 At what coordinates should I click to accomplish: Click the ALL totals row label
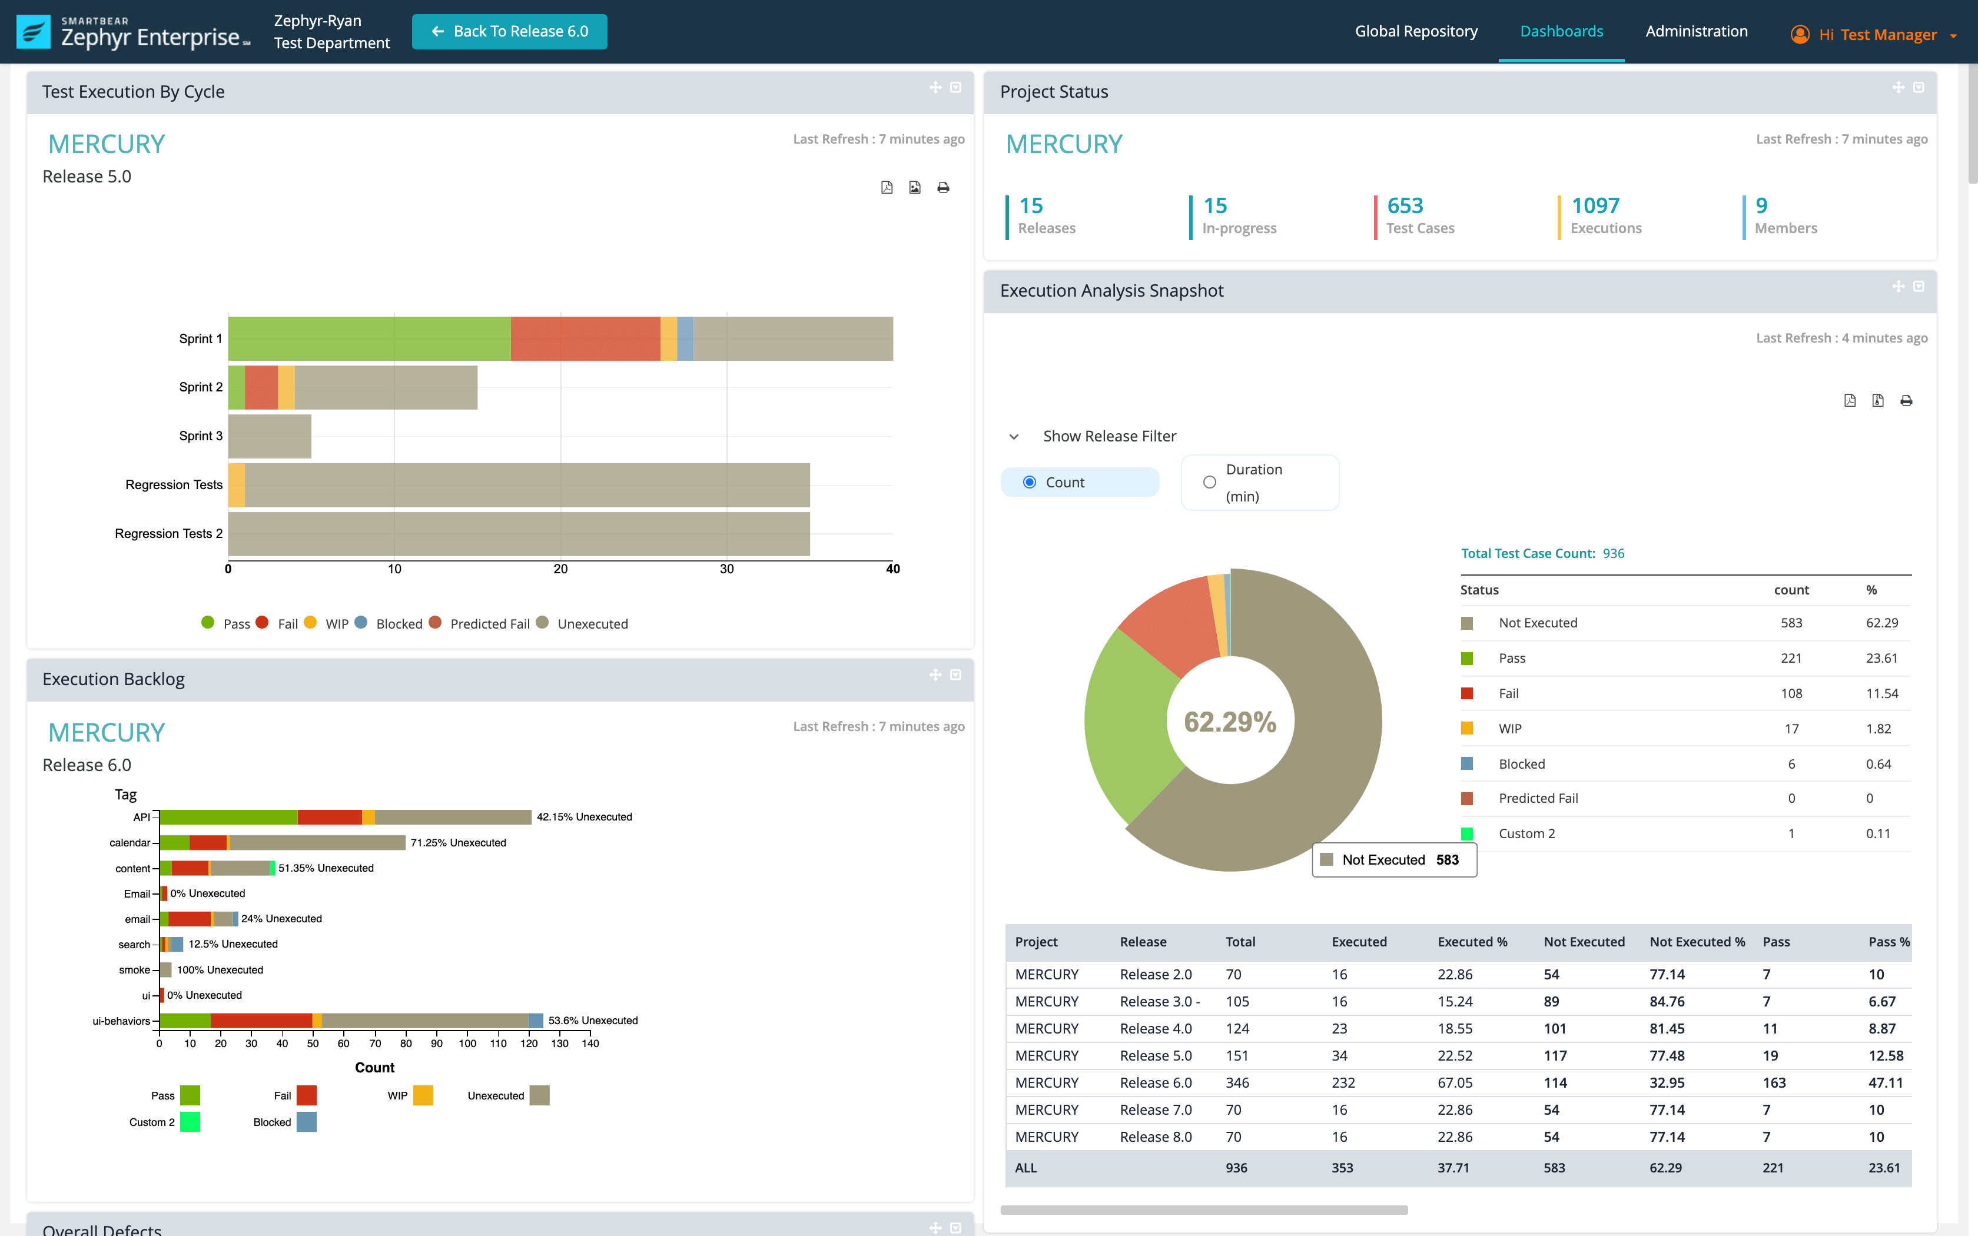(x=1025, y=1168)
